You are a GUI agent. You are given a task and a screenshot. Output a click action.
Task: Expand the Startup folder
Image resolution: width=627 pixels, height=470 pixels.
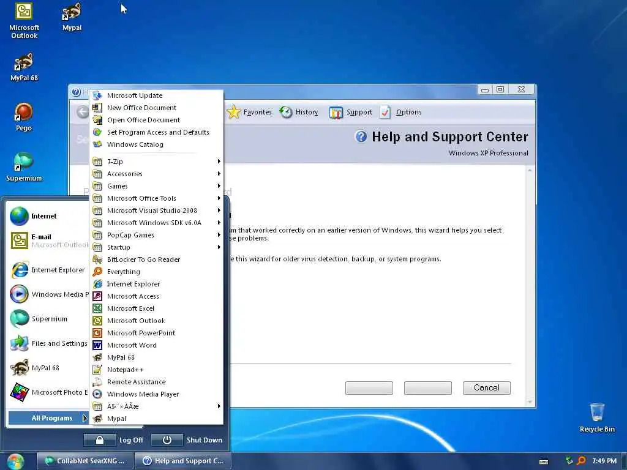click(x=156, y=247)
